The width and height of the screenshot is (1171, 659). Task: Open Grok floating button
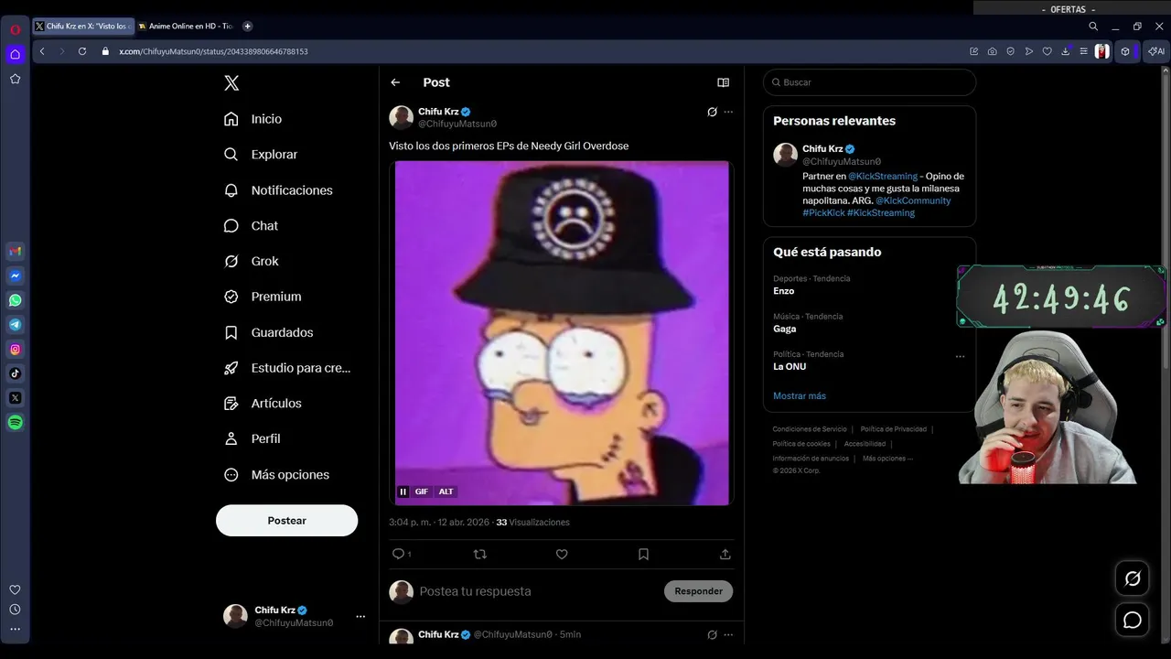pos(1133,578)
